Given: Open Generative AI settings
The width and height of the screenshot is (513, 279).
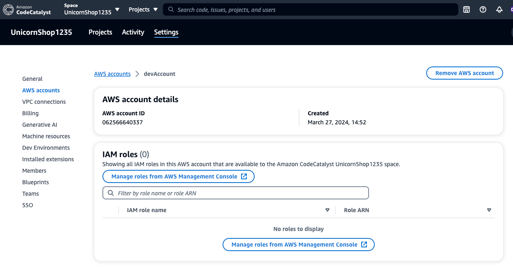Looking at the screenshot, I should coord(39,125).
